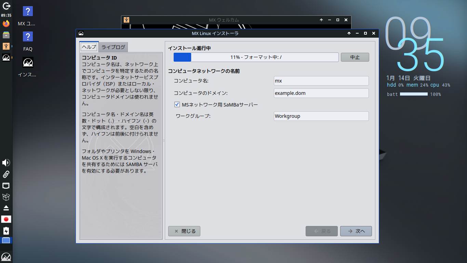Click the 09:35 clock in the panel
Screen dimensions: 467x263
tap(6, 15)
